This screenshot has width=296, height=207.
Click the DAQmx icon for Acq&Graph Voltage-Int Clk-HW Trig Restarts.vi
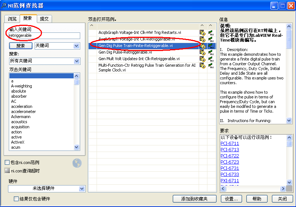click(211, 33)
